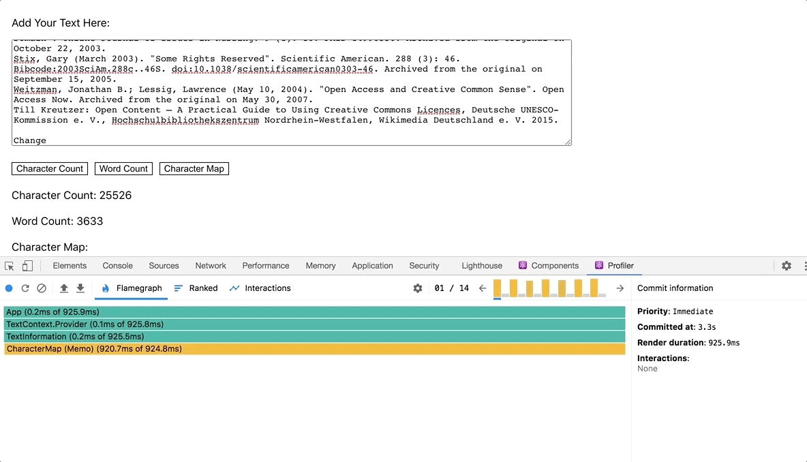This screenshot has width=807, height=462.
Task: Open the Memory tab
Action: [x=320, y=266]
